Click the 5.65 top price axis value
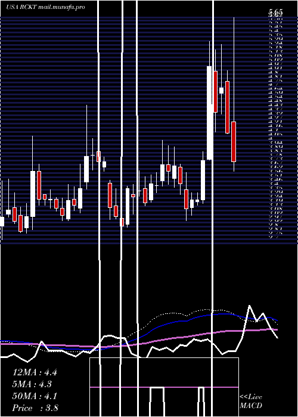Image resolution: width=298 pixels, height=417 pixels. click(x=275, y=12)
